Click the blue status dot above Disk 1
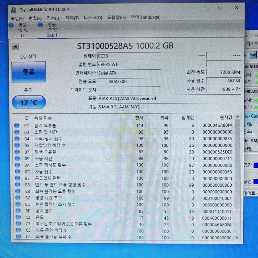The image size is (258, 258). point(40,25)
